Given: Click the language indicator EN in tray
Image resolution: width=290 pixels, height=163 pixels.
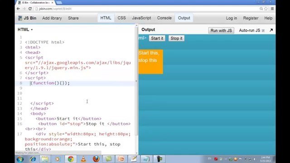Looking at the screenshot, I should [x=209, y=158].
